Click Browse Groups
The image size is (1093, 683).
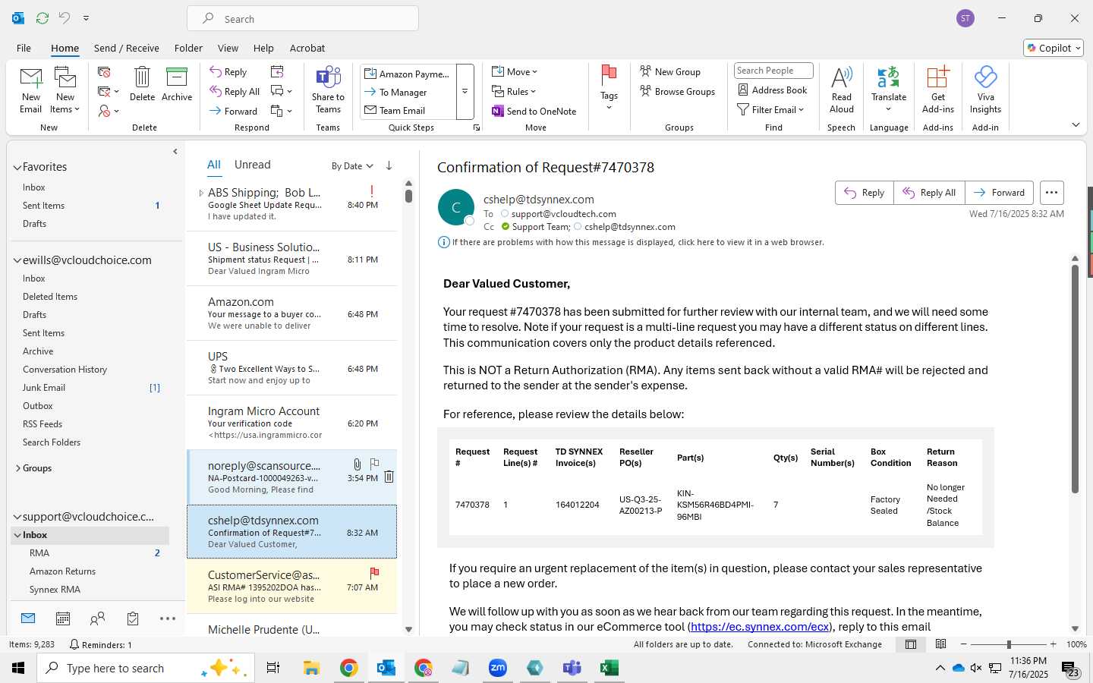(x=677, y=92)
